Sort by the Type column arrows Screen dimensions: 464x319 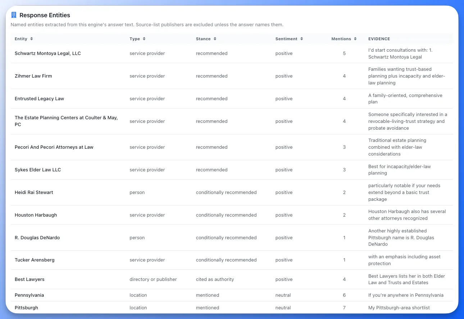point(144,39)
